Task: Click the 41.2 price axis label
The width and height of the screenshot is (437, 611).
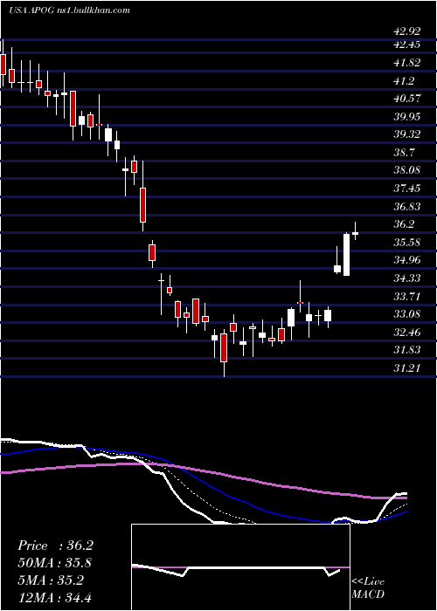Action: click(404, 80)
